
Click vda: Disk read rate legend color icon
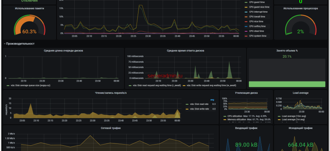(187, 104)
